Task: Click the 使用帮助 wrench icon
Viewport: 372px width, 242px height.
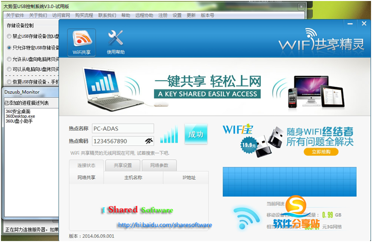Action: coord(116,42)
